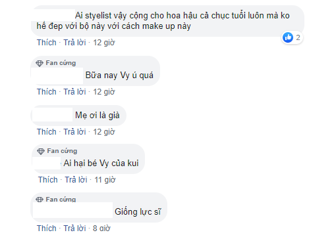Click the blue like reaction icon

288,37
